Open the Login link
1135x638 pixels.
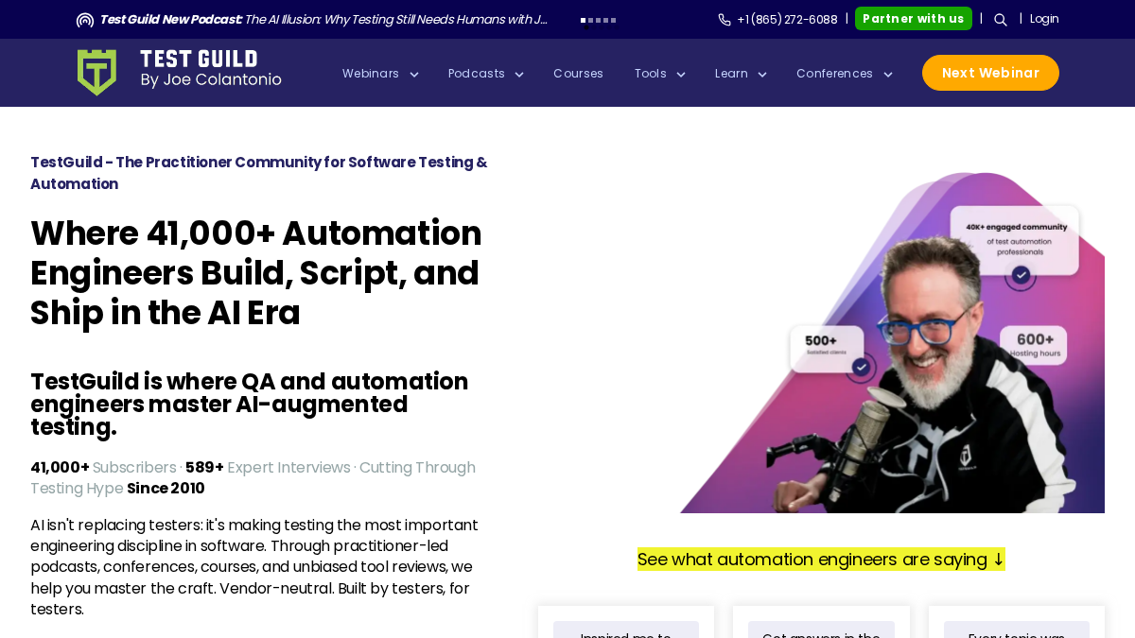(x=1044, y=19)
